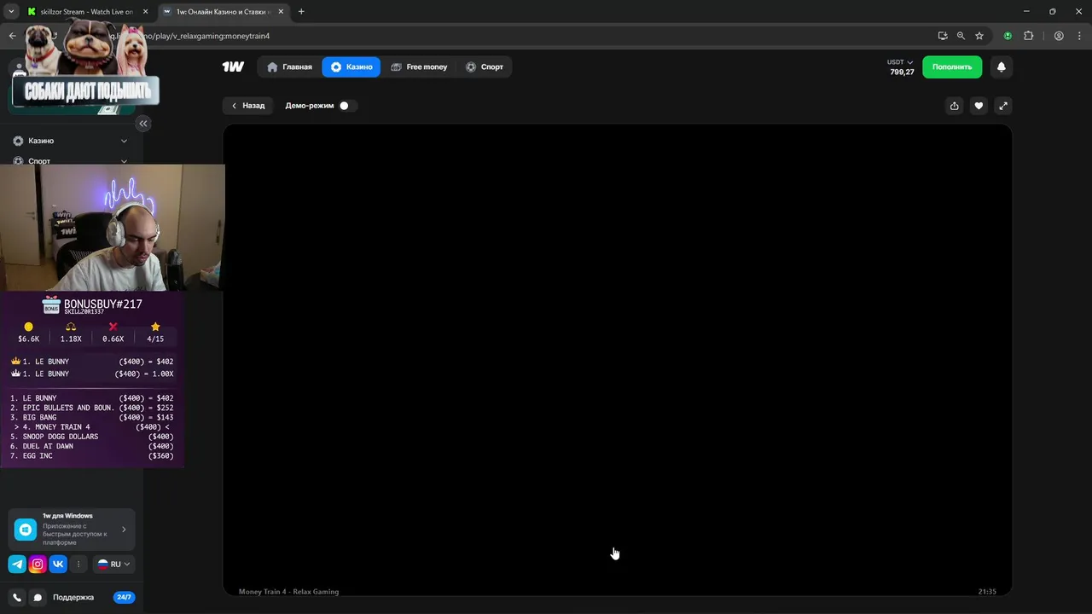Open the Chrome three-dot menu
Image resolution: width=1092 pixels, height=614 pixels.
tap(1078, 36)
